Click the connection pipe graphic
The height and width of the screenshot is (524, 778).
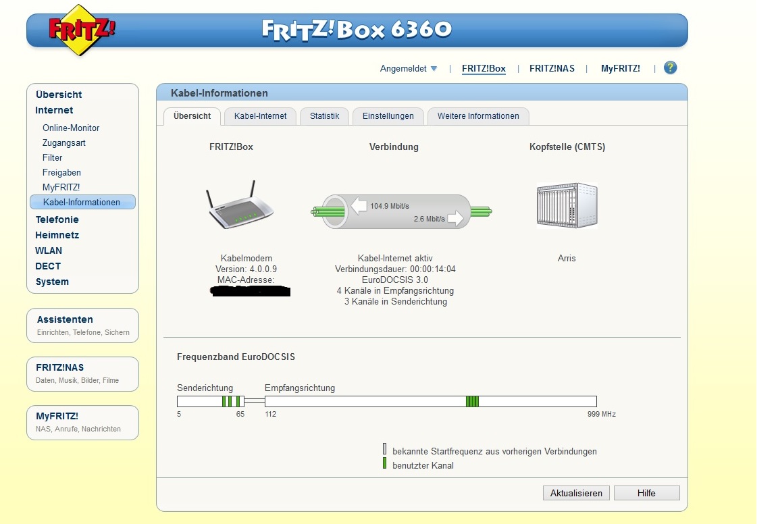pos(401,212)
